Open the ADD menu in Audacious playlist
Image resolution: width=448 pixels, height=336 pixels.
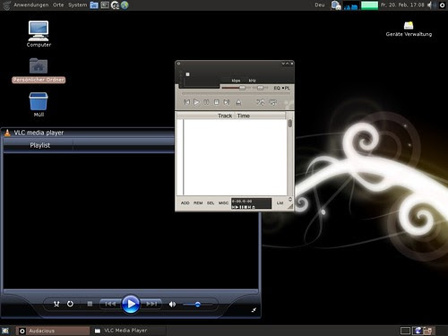[x=185, y=202]
